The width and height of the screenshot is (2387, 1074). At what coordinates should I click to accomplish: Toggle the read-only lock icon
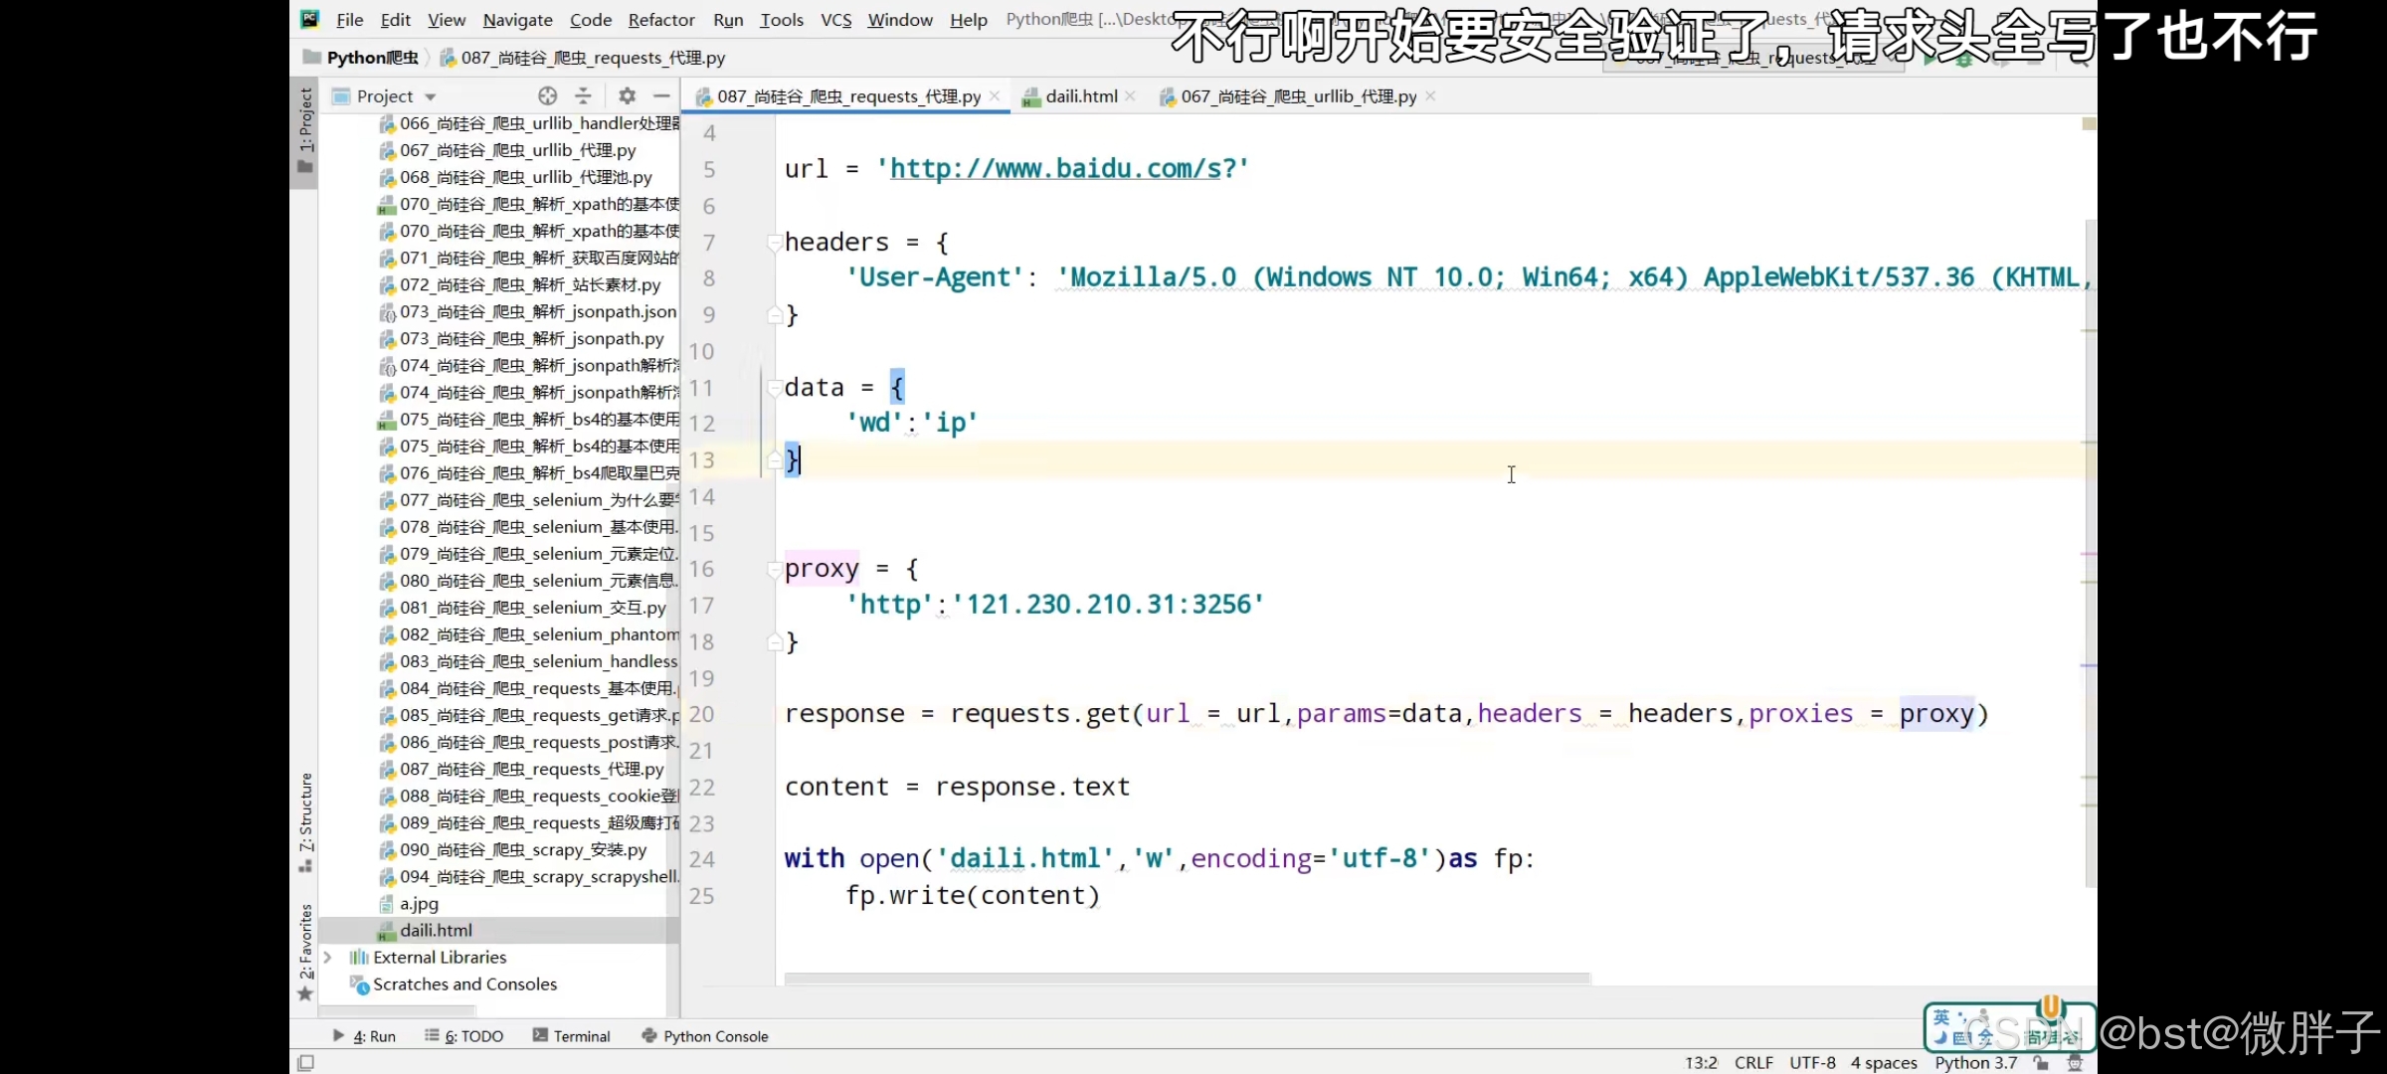2042,1063
